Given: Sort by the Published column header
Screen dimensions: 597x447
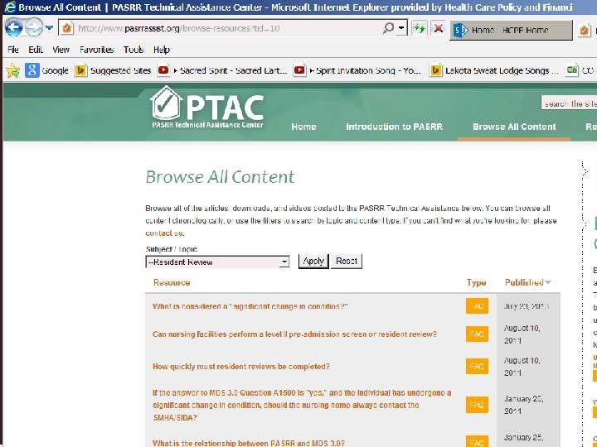Looking at the screenshot, I should [x=524, y=282].
